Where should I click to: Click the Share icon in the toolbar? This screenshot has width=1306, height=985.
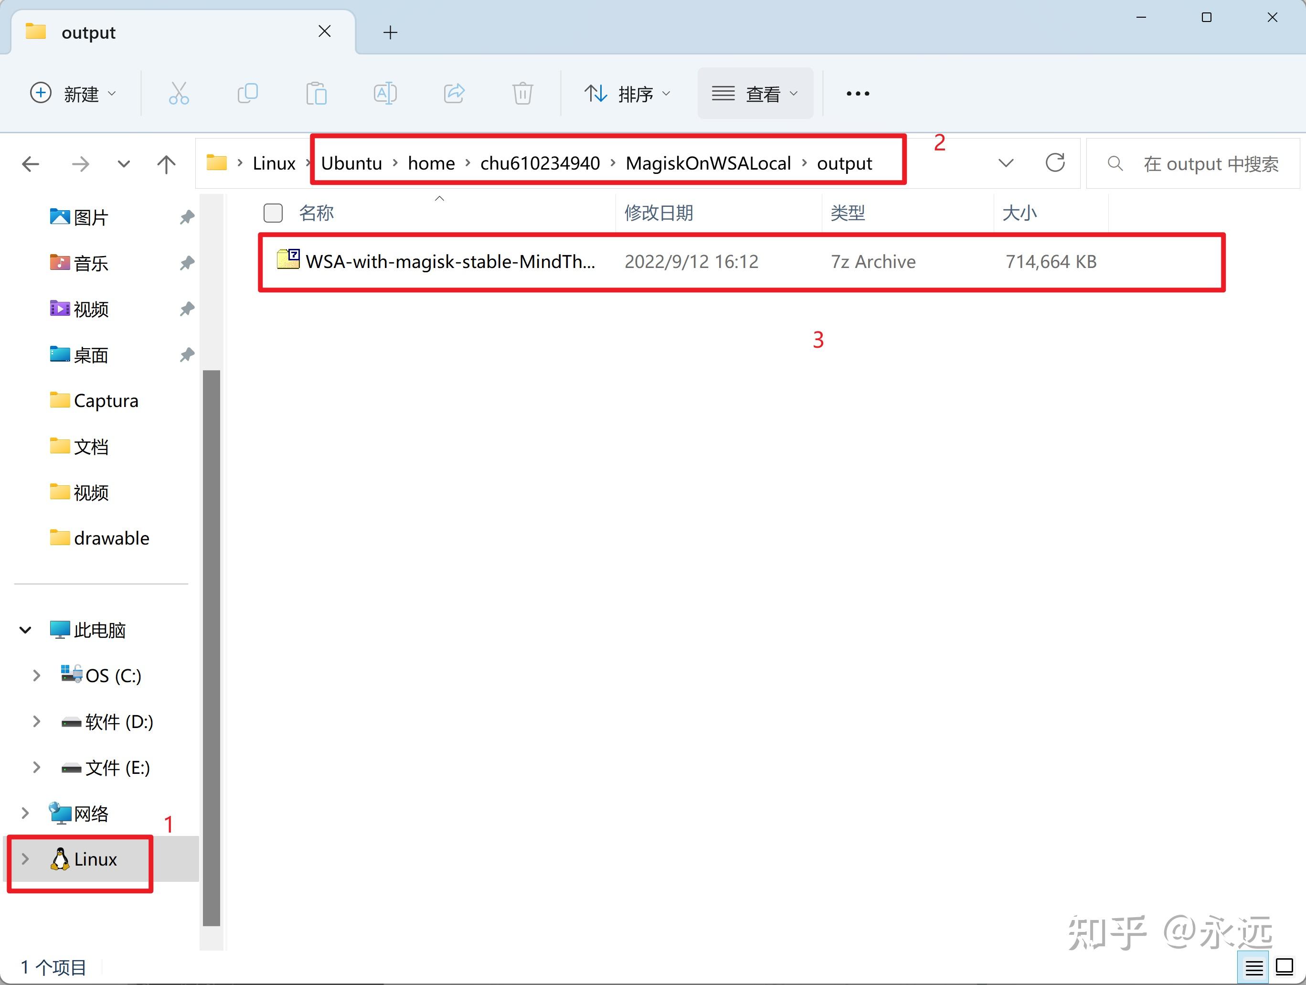pos(454,93)
